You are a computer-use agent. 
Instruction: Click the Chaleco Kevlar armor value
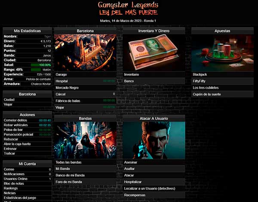pos(41,84)
